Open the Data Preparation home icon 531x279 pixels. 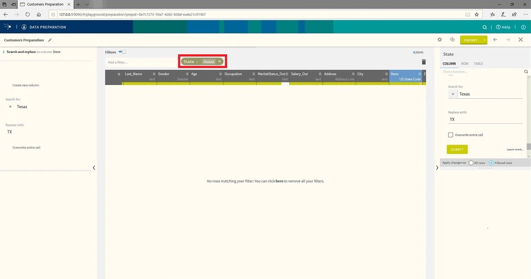(24, 27)
